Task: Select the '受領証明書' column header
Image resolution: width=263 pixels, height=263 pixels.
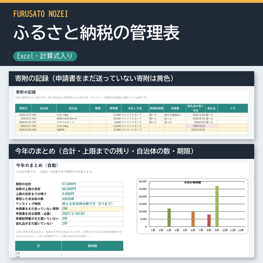Action: pyautogui.click(x=156, y=108)
